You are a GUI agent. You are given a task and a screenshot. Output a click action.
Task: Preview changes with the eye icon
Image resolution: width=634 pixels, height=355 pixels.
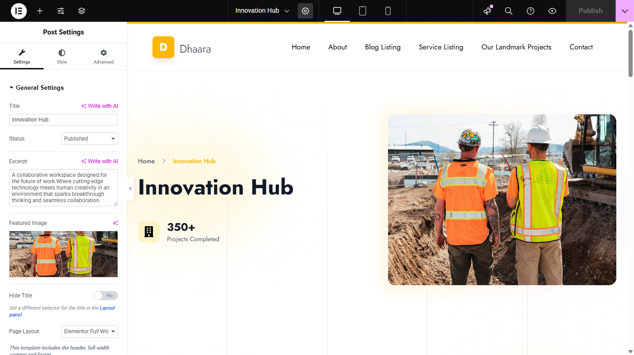coord(552,11)
